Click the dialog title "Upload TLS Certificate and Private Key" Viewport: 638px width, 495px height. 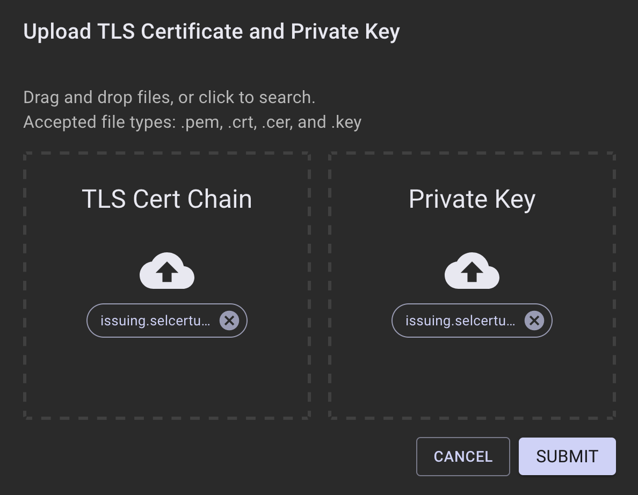(212, 32)
